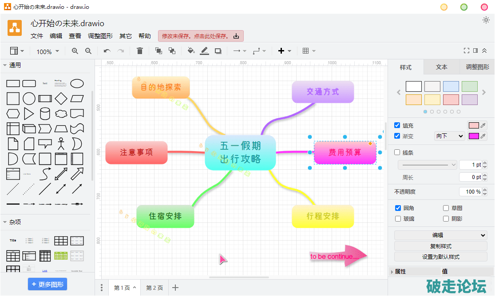Click the 复制样式 button
The height and width of the screenshot is (296, 495).
pos(440,246)
